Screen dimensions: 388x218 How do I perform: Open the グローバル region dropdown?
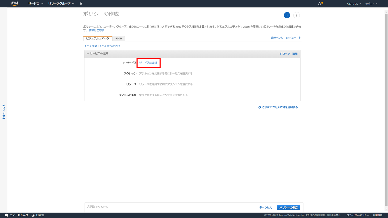(x=354, y=4)
